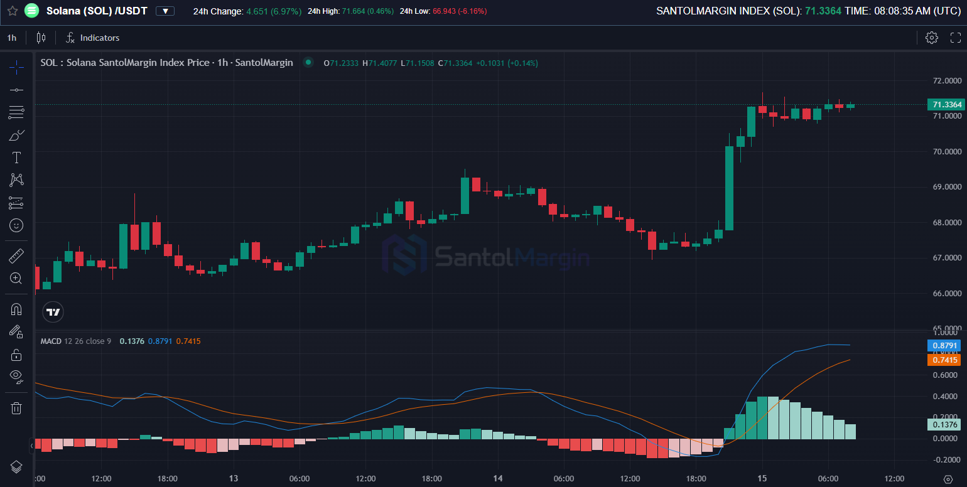Open the Fibonacci retracement tools
The height and width of the screenshot is (487, 967).
16,112
